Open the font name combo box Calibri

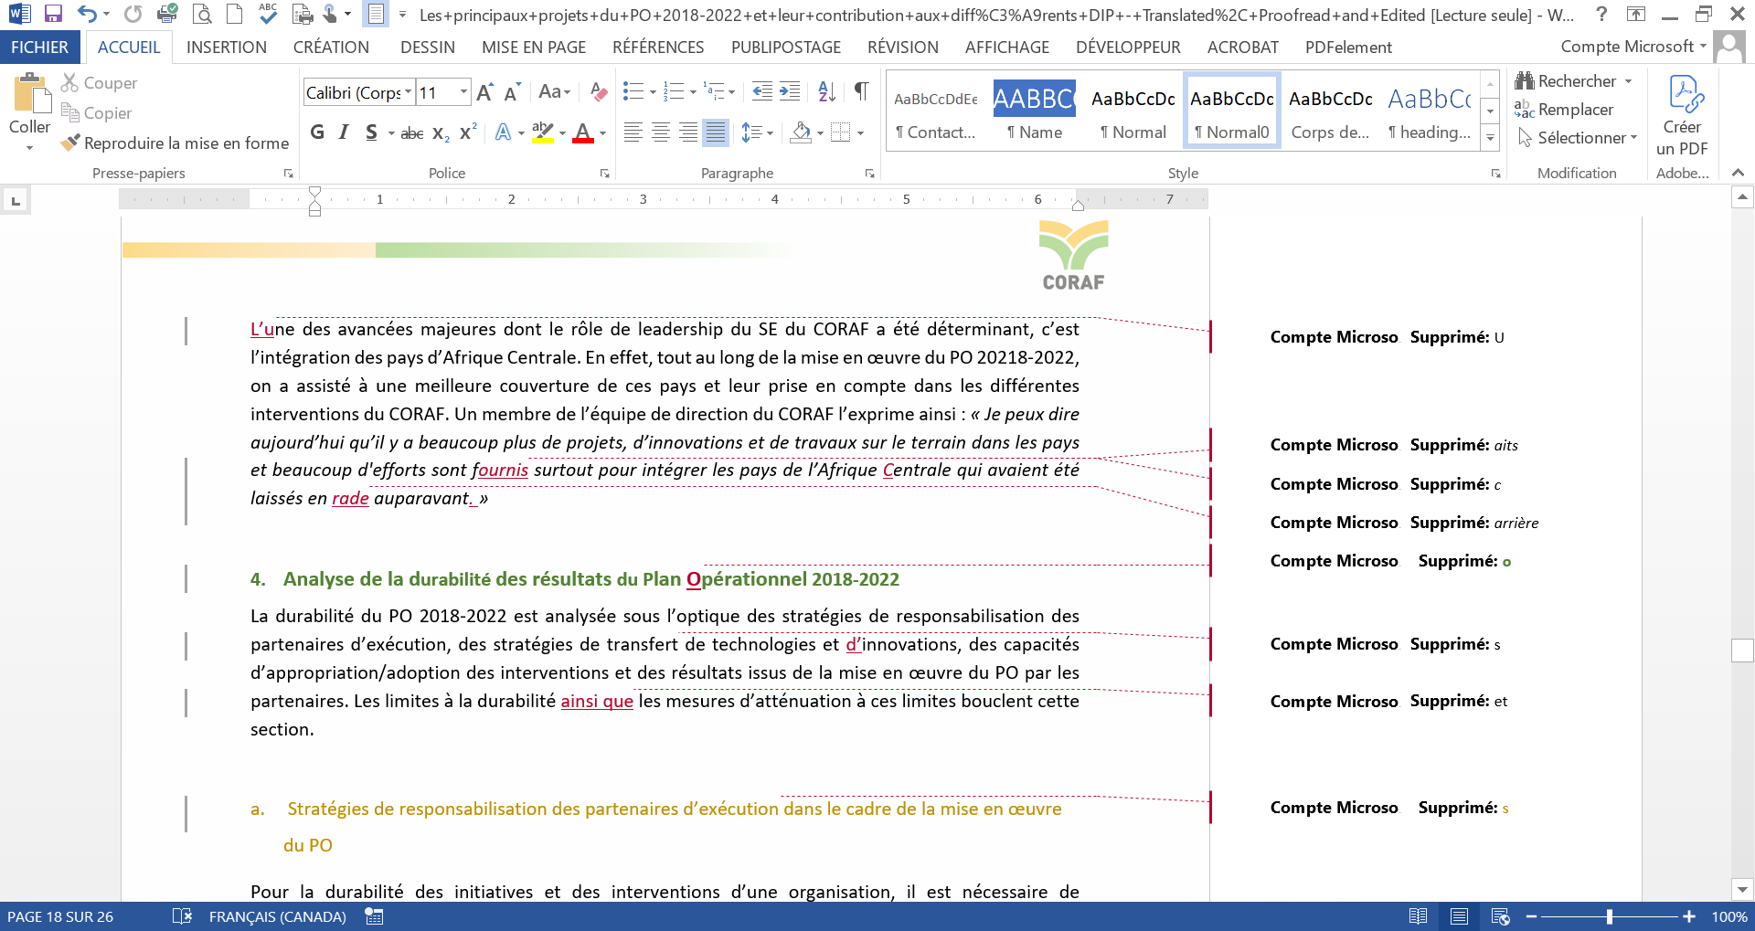358,92
